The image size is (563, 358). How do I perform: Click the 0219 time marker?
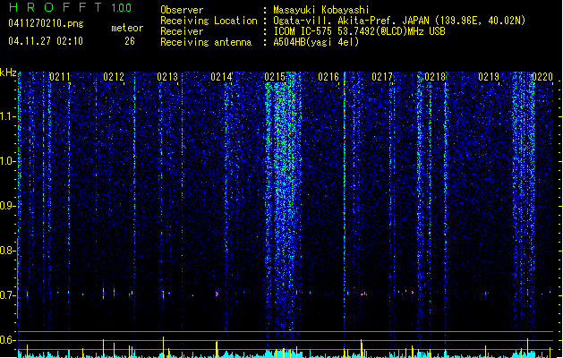[x=489, y=77]
